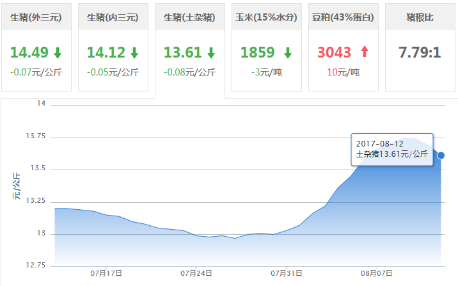Image resolution: width=458 pixels, height=286 pixels.
Task: Click the down arrow next to 1859
Action: coord(288,52)
